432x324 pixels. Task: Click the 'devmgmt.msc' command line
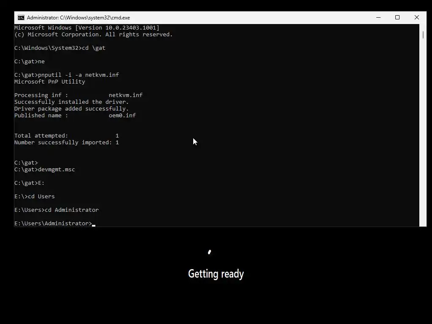[45, 170]
